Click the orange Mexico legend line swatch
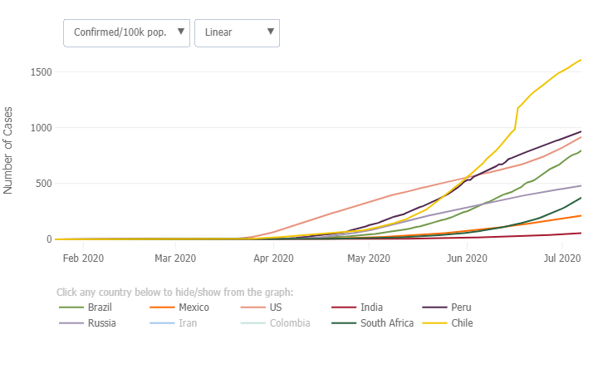The width and height of the screenshot is (598, 374). (x=161, y=308)
